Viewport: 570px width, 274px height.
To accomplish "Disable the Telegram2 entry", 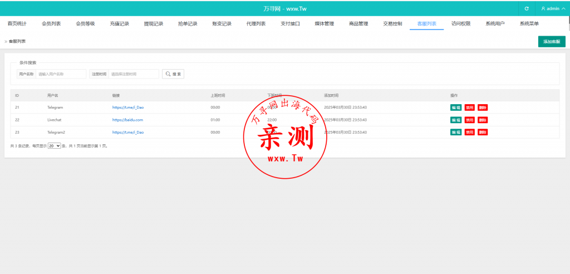I will coord(470,132).
